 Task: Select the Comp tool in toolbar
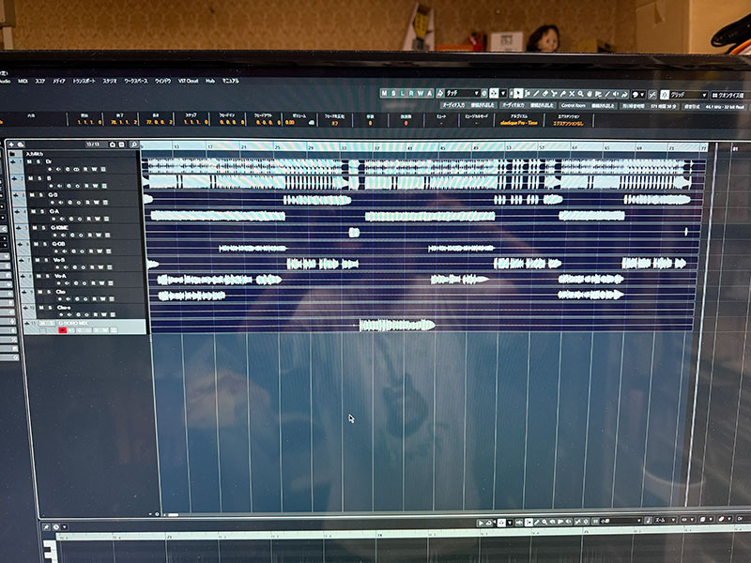(590, 93)
